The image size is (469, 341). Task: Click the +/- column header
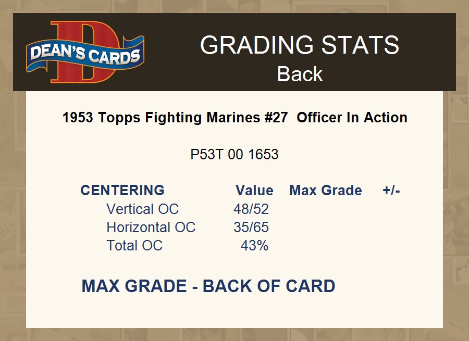tap(391, 190)
